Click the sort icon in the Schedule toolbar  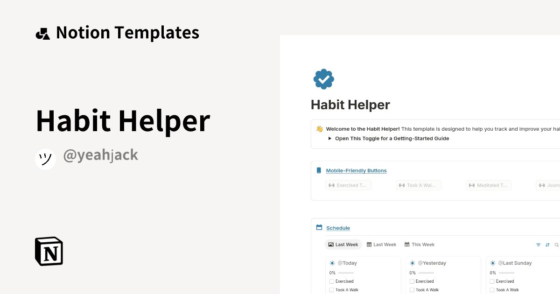point(547,244)
